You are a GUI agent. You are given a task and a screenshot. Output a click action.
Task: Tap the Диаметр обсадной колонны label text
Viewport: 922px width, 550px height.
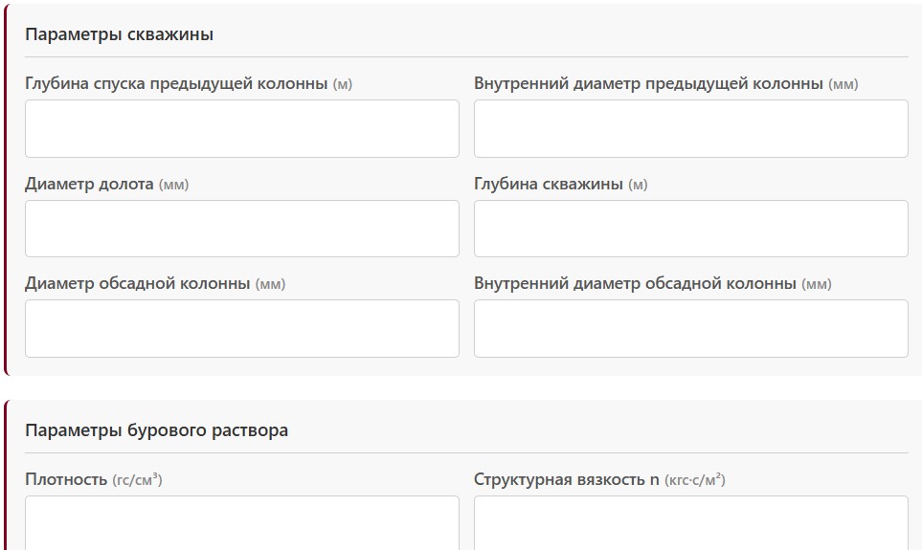pos(138,283)
